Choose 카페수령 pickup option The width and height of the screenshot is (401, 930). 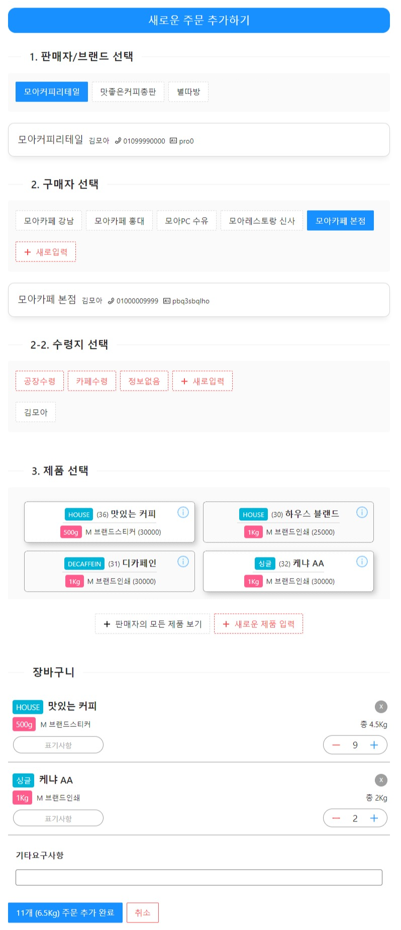point(92,381)
